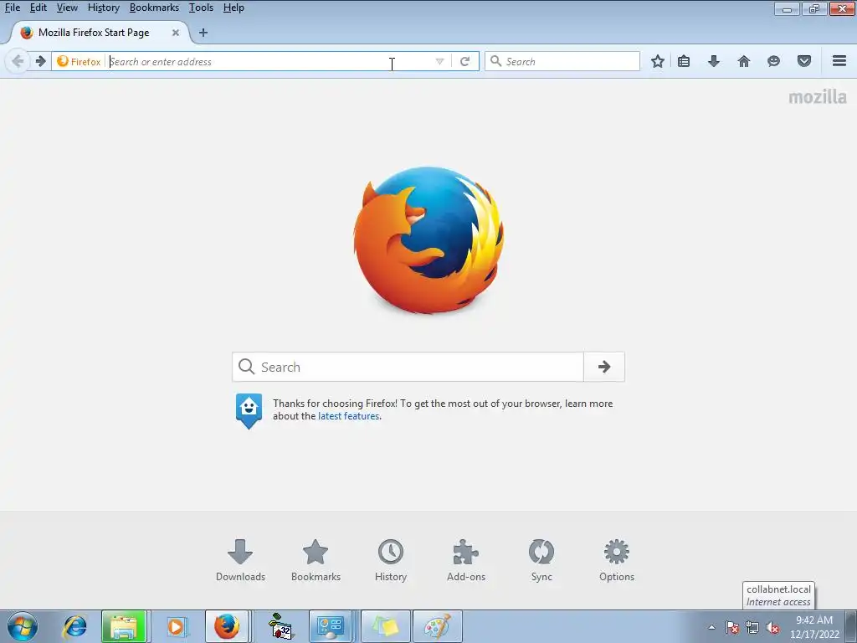Click the mozilla wordmark link
This screenshot has width=857, height=643.
(818, 97)
